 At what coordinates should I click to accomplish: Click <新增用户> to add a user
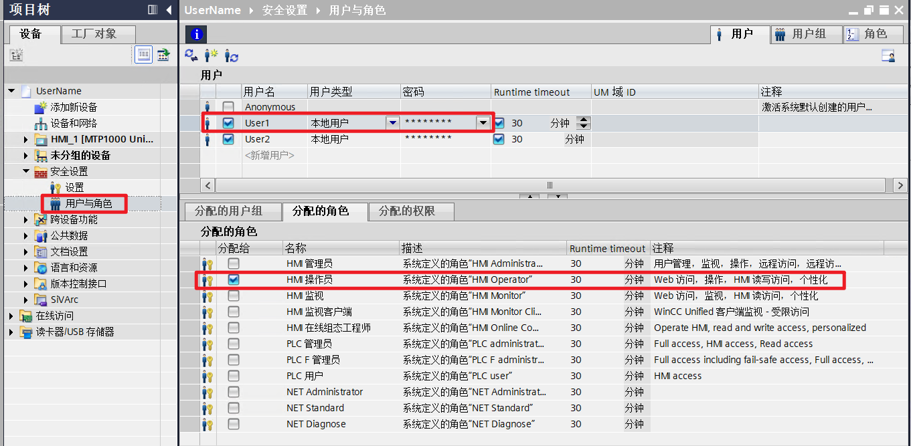pyautogui.click(x=269, y=155)
